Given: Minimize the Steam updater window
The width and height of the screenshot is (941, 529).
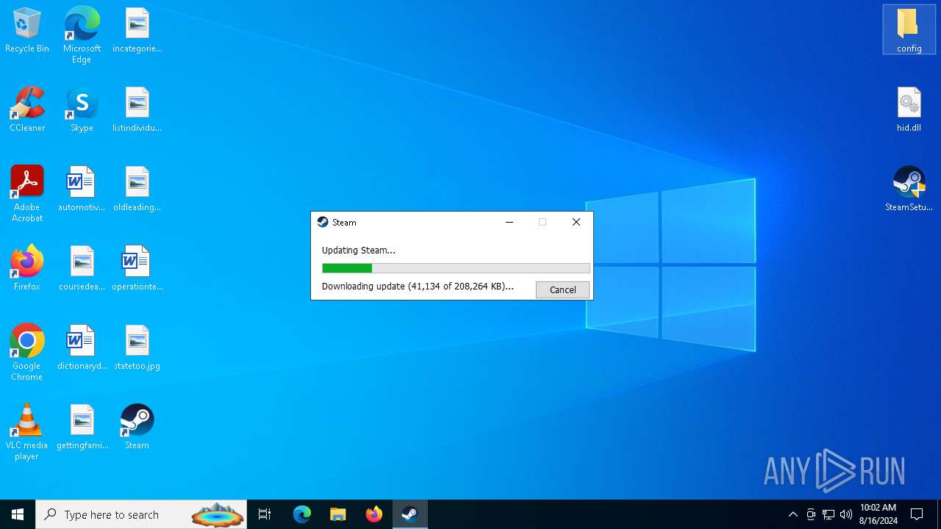Looking at the screenshot, I should 509,222.
